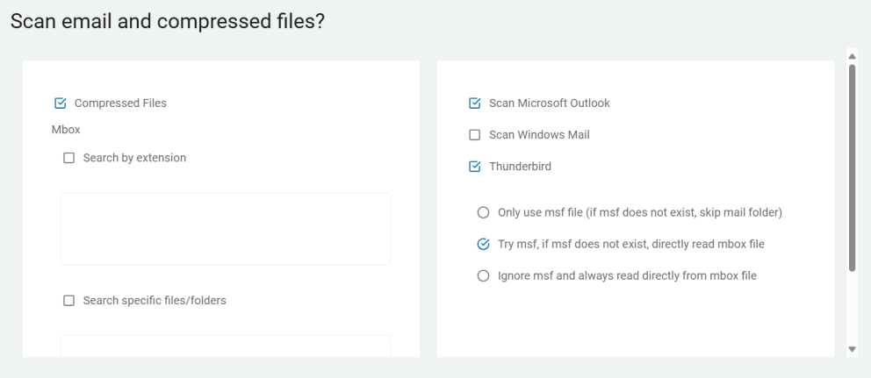Viewport: 871px width, 378px height.
Task: Click the scrollbar up arrow
Action: (x=851, y=55)
